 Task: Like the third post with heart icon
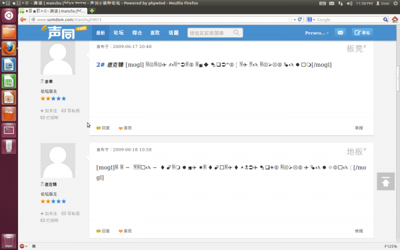pyautogui.click(x=125, y=231)
